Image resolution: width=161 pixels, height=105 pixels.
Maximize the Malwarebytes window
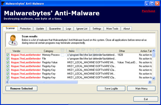point(152,3)
